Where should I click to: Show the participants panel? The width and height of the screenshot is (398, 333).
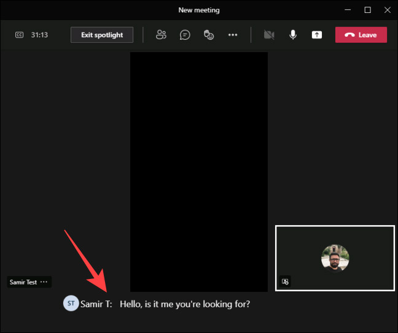point(161,35)
